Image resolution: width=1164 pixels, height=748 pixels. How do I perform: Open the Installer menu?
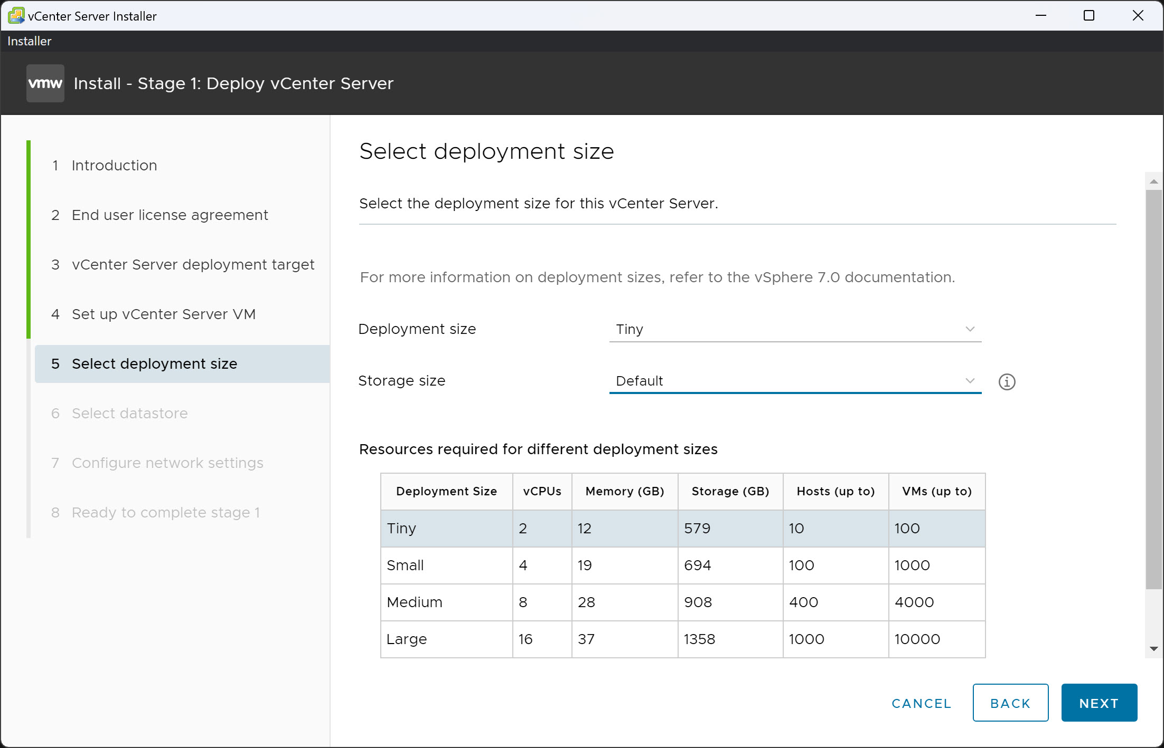tap(29, 41)
